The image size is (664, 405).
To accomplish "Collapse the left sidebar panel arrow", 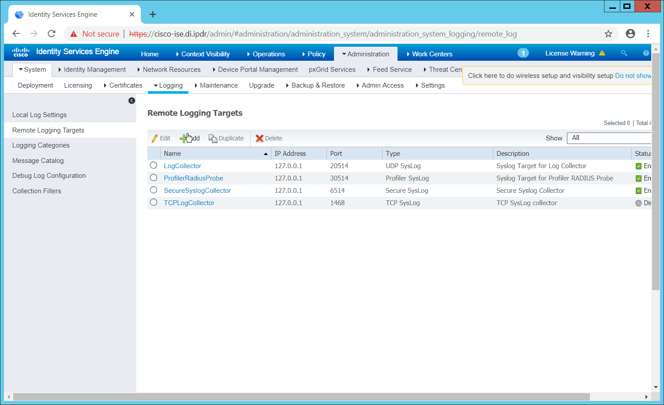I will (x=131, y=101).
